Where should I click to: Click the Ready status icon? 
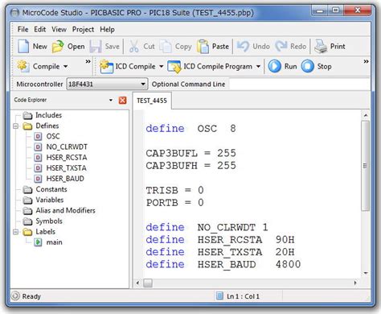15,295
